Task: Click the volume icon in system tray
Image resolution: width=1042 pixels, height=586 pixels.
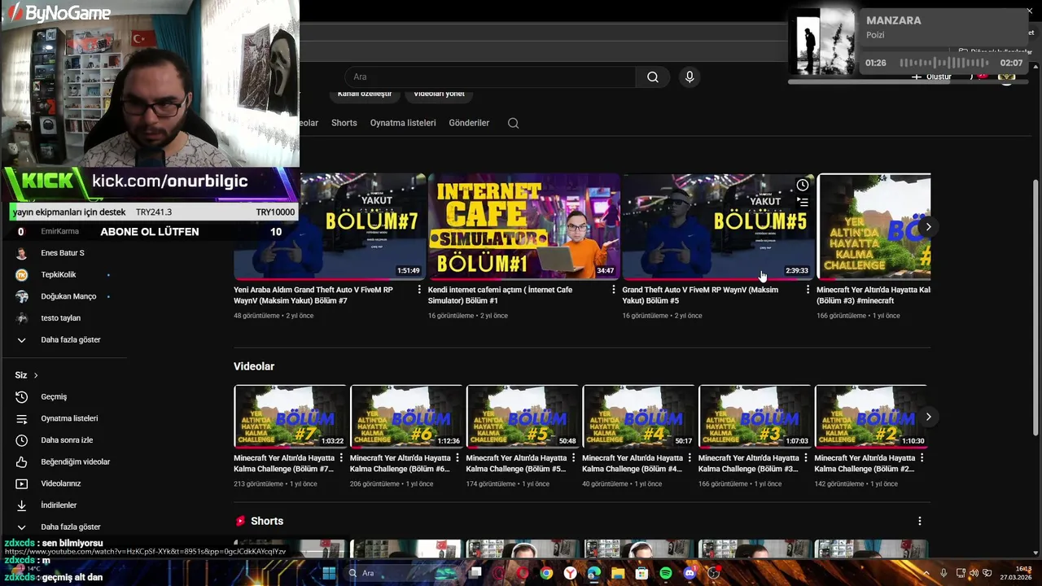Action: (974, 573)
